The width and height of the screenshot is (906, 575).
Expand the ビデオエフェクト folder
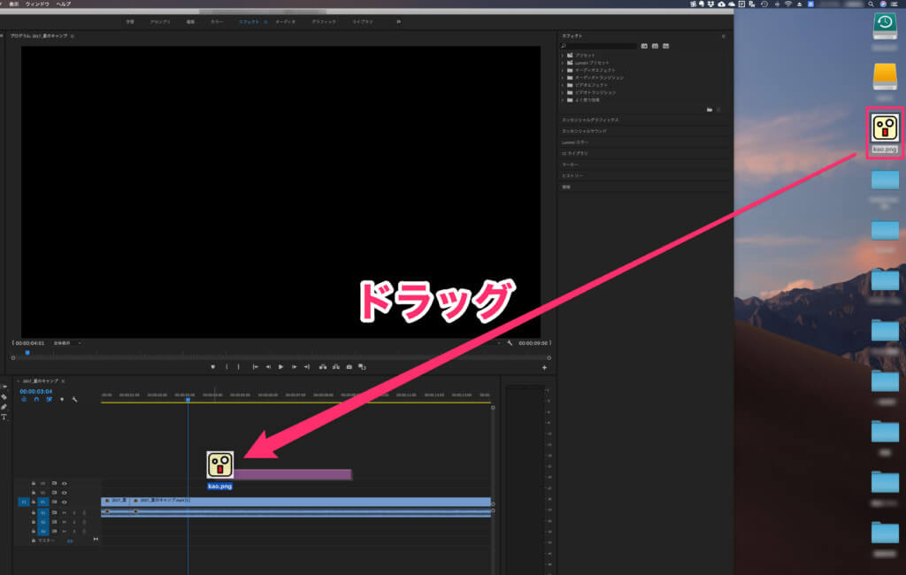[x=562, y=85]
